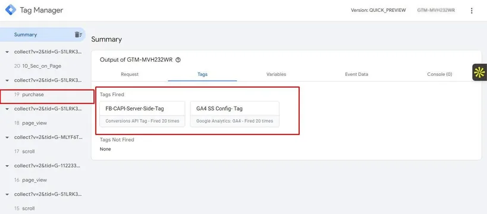487x214 pixels.
Task: Collapse the G-MLYF6T collect request arrow
Action: tap(7, 138)
